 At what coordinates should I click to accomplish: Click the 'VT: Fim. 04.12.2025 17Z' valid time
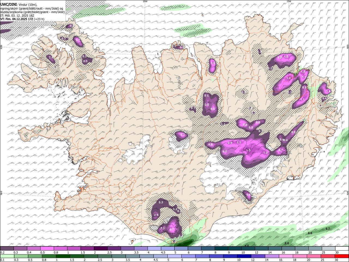pos(17,19)
